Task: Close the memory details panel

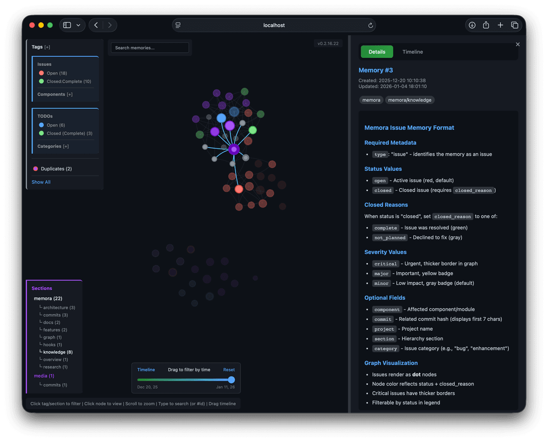Action: click(518, 44)
